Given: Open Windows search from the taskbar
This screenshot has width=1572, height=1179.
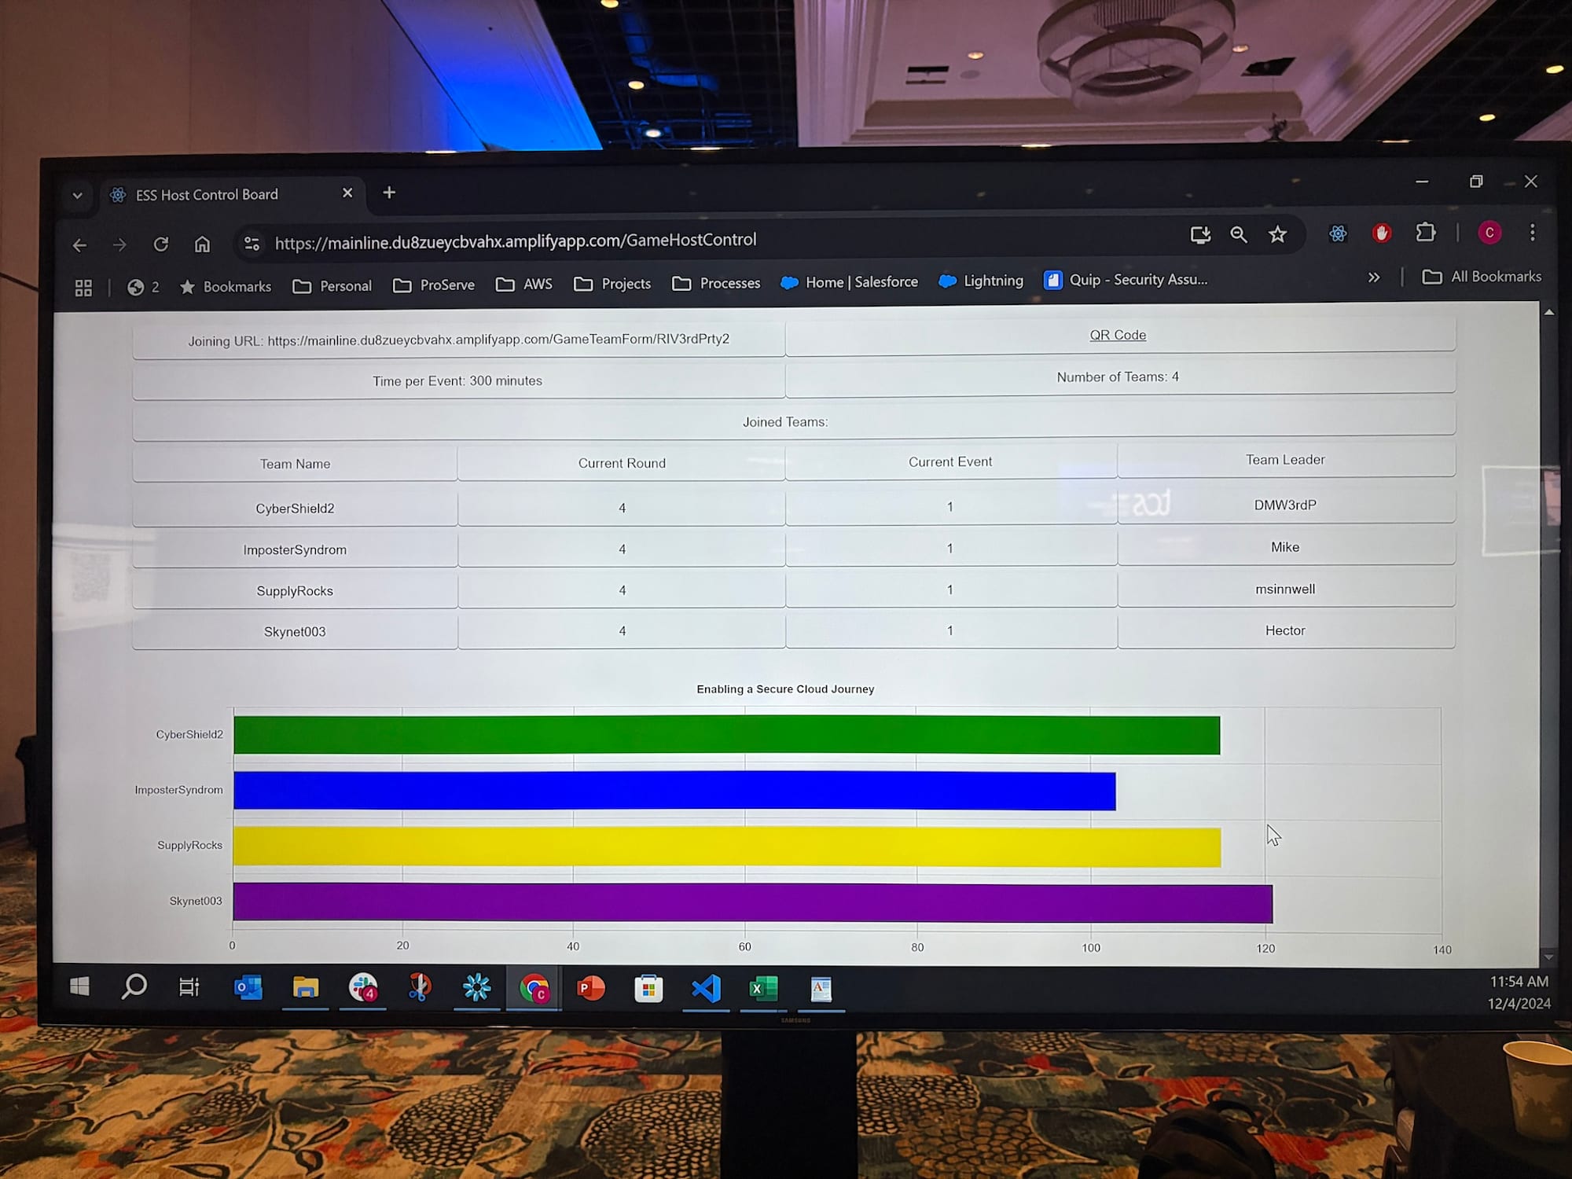Looking at the screenshot, I should click(x=134, y=986).
